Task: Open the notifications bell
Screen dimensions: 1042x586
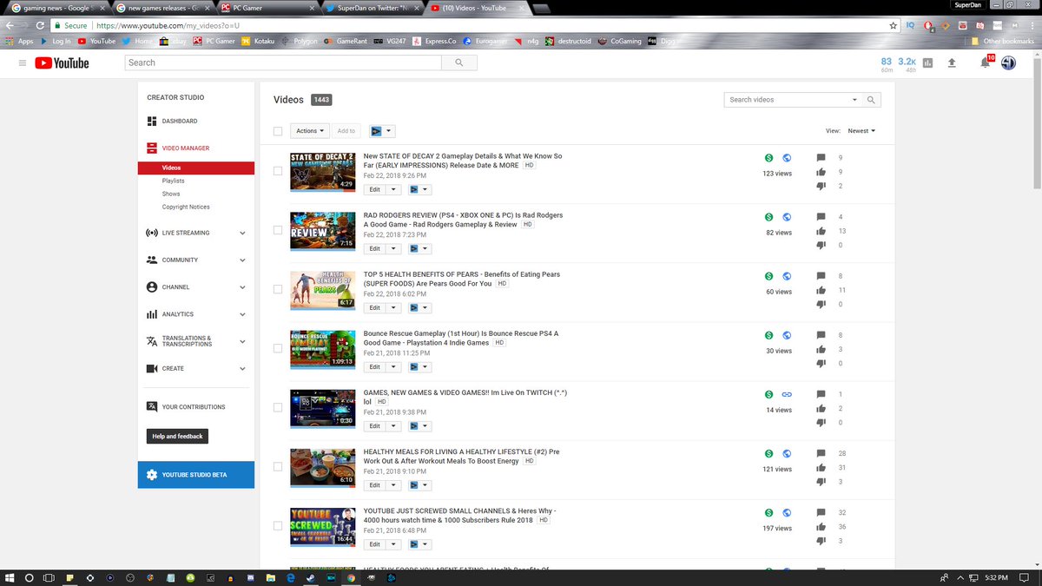Action: pos(985,63)
